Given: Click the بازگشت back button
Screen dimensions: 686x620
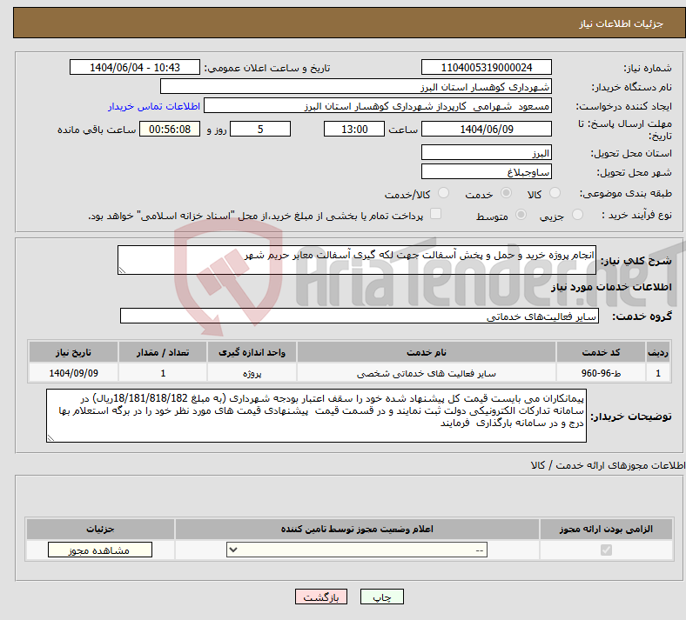Looking at the screenshot, I should pos(321,597).
